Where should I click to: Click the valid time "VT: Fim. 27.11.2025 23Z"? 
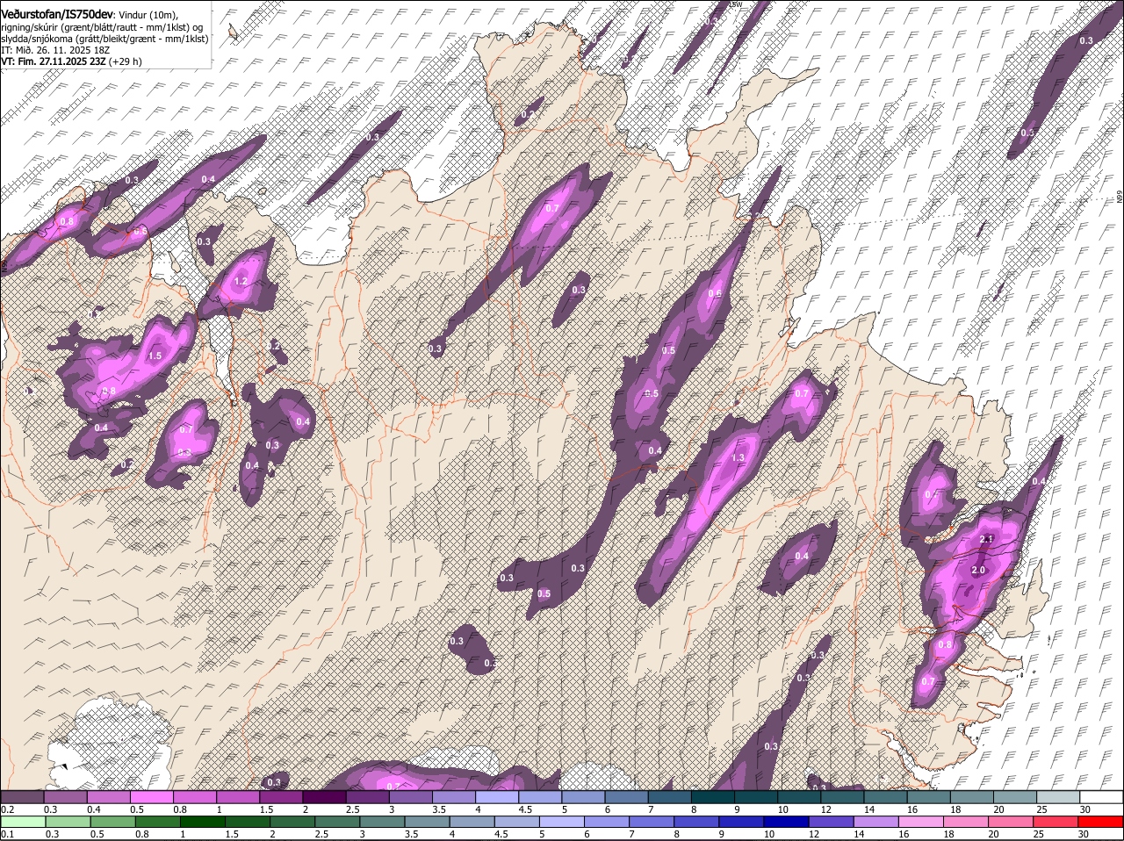54,61
